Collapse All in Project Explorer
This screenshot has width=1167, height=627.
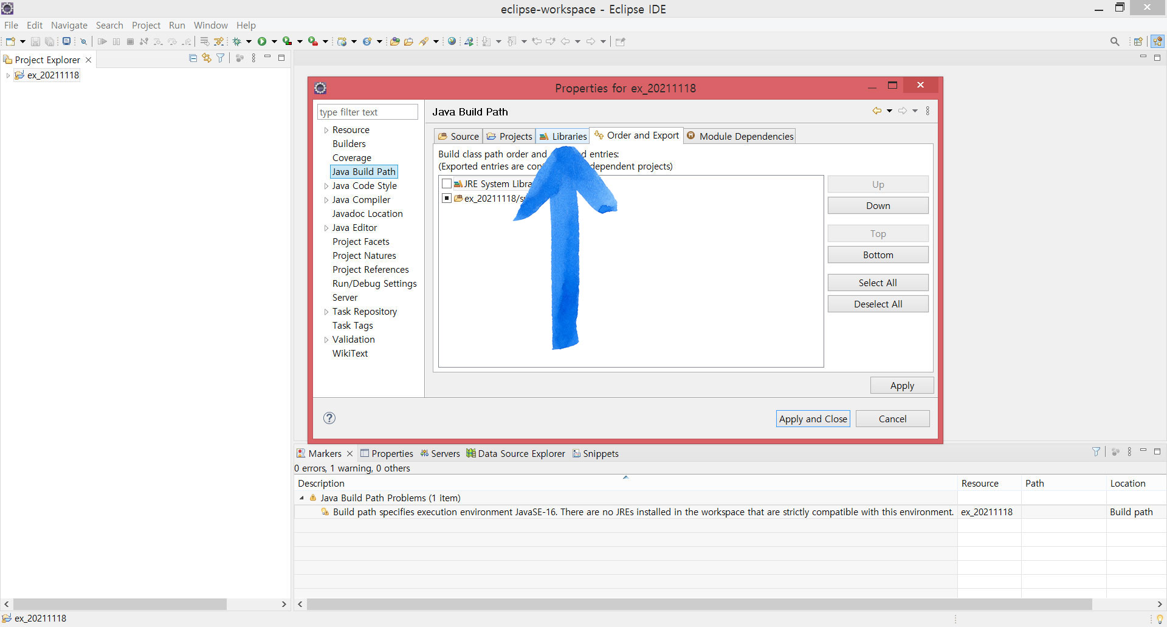pos(193,58)
